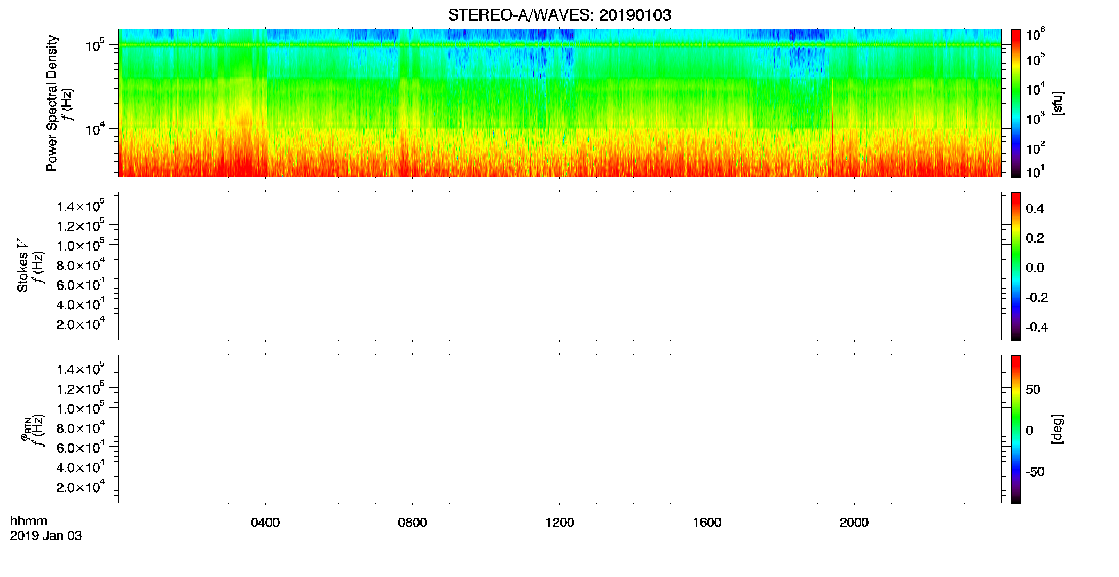
Task: Click the -50 tick on angle colorbar
Action: [x=1035, y=472]
